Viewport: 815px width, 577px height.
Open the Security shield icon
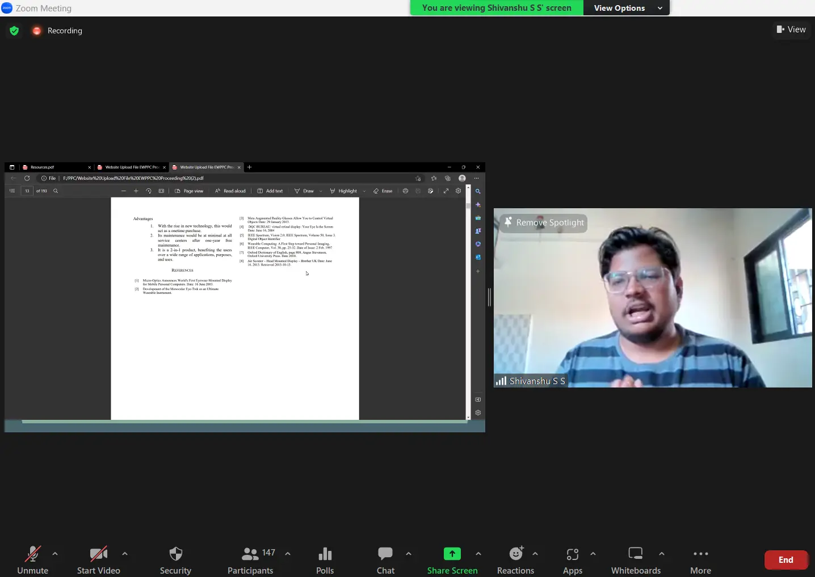point(175,559)
